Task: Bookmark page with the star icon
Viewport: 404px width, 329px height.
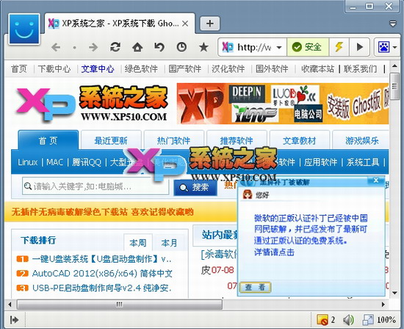Action: point(203,47)
